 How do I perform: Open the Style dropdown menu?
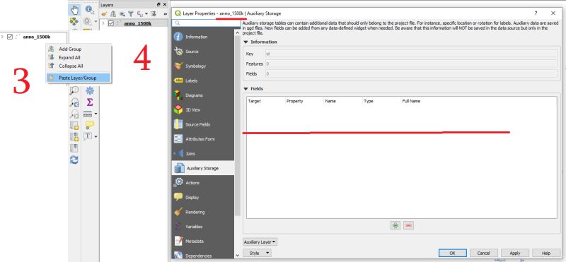pos(257,253)
